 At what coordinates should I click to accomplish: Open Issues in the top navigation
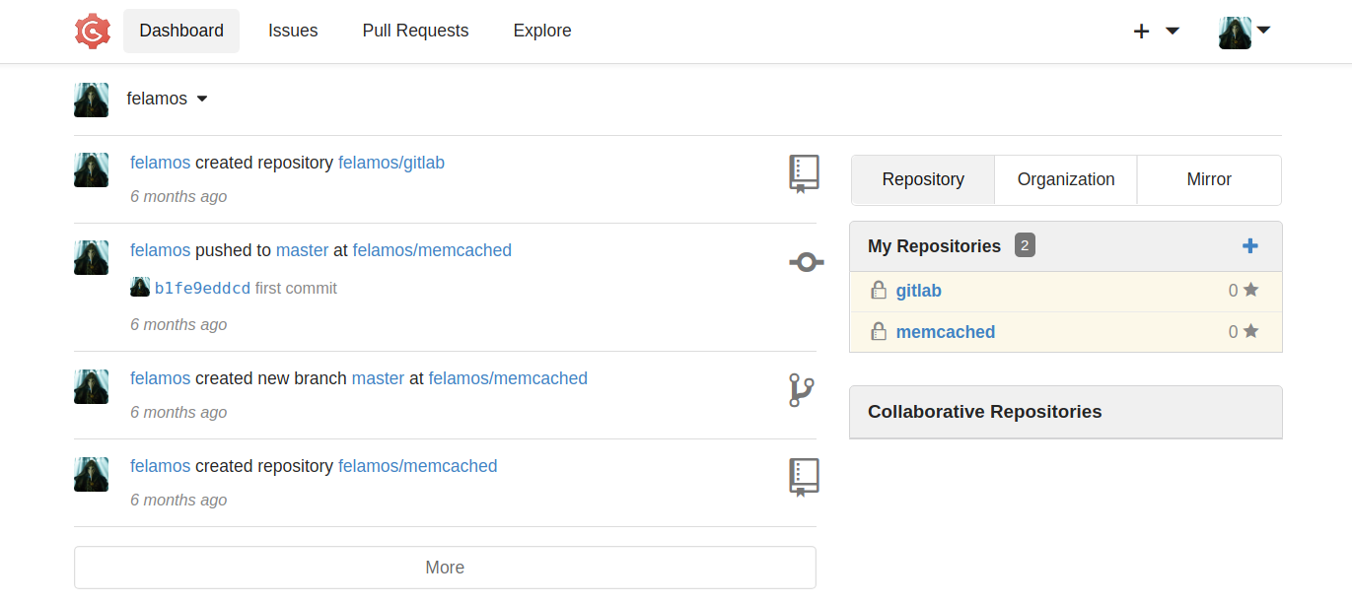click(293, 31)
